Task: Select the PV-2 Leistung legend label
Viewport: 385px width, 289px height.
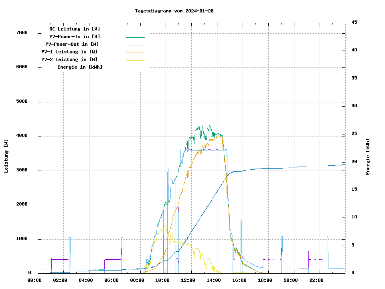Action: [x=69, y=59]
